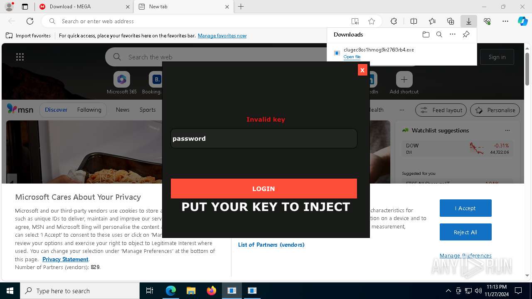Launch Firefox from the taskbar
The image size is (532, 299).
tap(212, 291)
